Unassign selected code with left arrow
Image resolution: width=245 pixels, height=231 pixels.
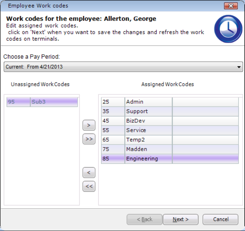coord(89,172)
